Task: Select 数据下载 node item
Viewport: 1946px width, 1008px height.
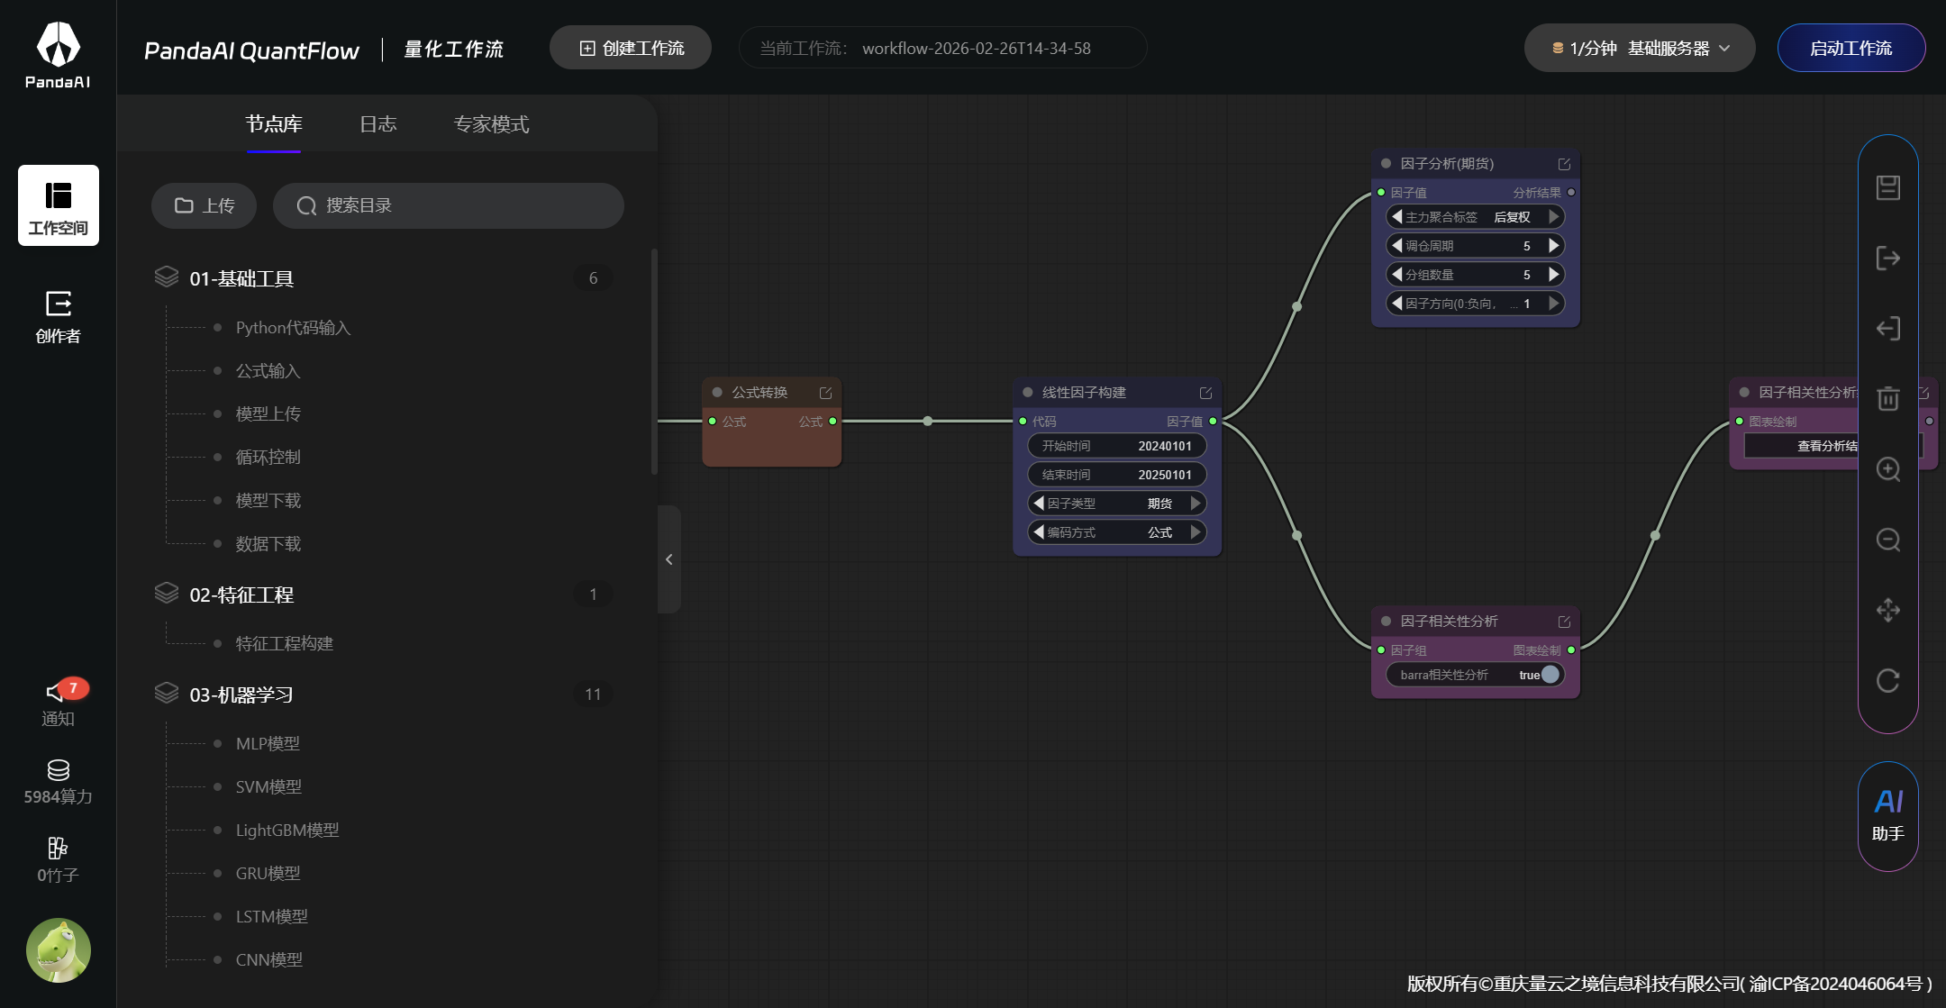Action: tap(268, 544)
